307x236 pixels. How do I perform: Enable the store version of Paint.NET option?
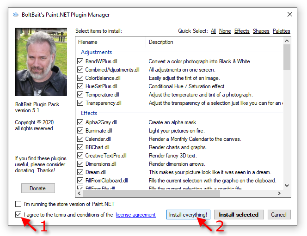click(x=18, y=204)
